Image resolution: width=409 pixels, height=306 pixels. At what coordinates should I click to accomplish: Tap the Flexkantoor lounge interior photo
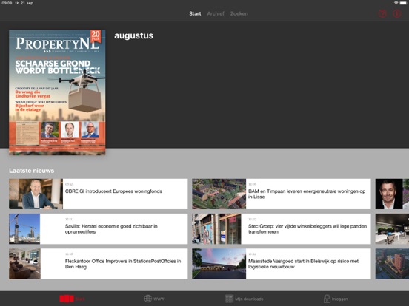pyautogui.click(x=24, y=264)
